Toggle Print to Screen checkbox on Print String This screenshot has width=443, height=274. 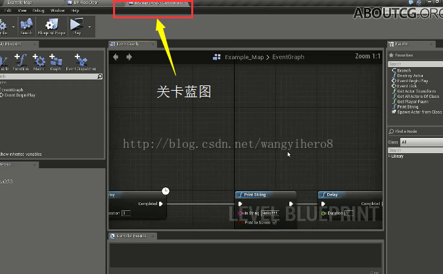click(x=274, y=223)
